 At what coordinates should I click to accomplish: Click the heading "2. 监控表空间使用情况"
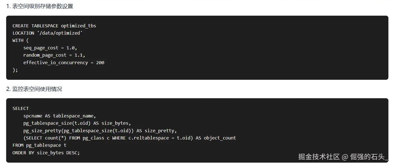pyautogui.click(x=34, y=89)
